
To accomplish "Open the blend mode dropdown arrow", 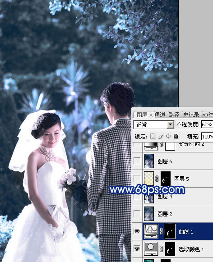I will coord(171,124).
